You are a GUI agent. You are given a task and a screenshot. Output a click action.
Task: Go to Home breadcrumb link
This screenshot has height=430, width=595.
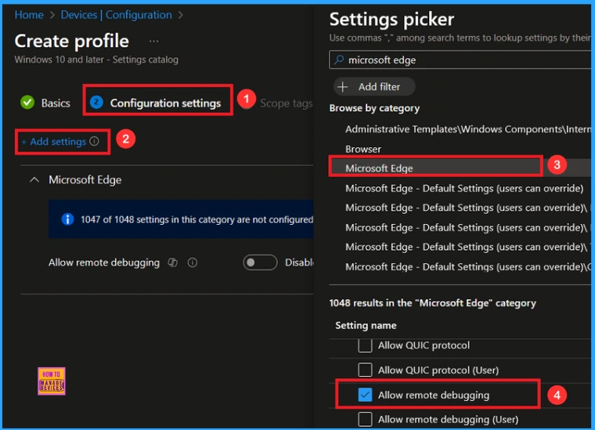pyautogui.click(x=29, y=15)
